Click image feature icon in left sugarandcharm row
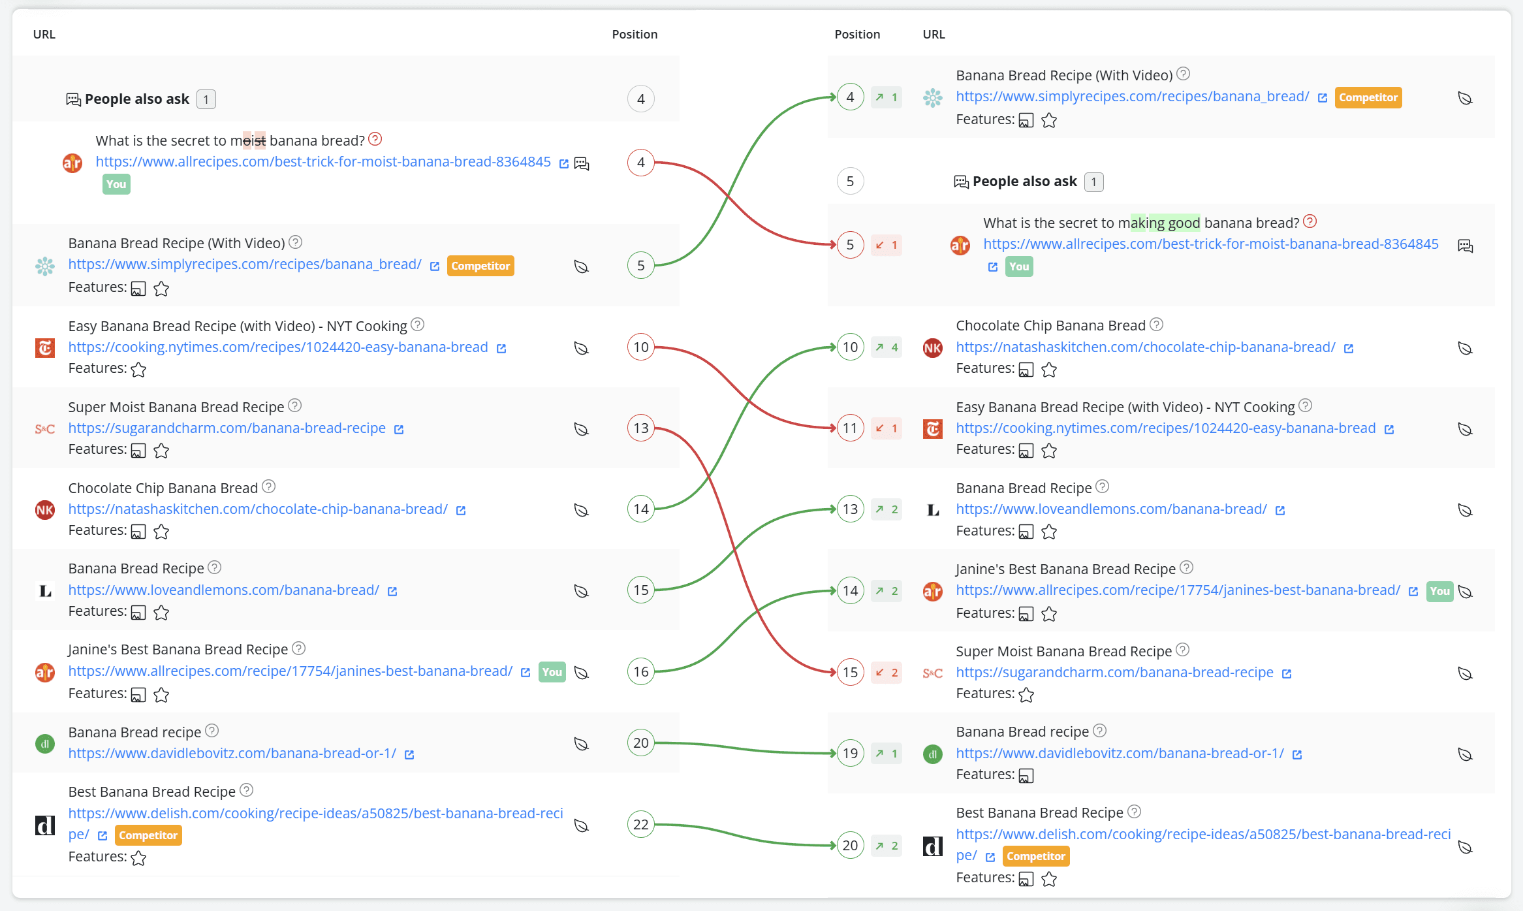The width and height of the screenshot is (1523, 911). click(138, 451)
